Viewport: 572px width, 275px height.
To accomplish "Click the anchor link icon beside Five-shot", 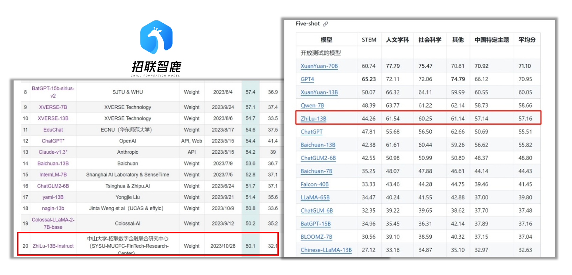I will point(325,24).
